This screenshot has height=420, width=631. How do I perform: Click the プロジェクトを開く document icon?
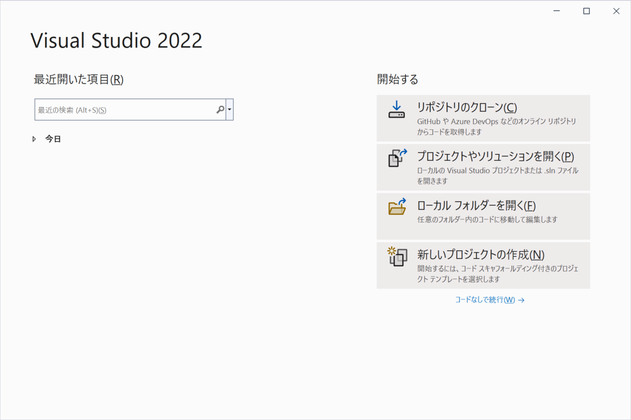coord(397,157)
